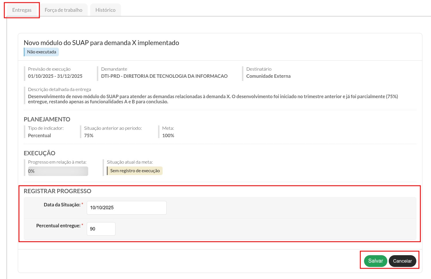Open the Entregas tab
The width and height of the screenshot is (431, 279).
(22, 10)
